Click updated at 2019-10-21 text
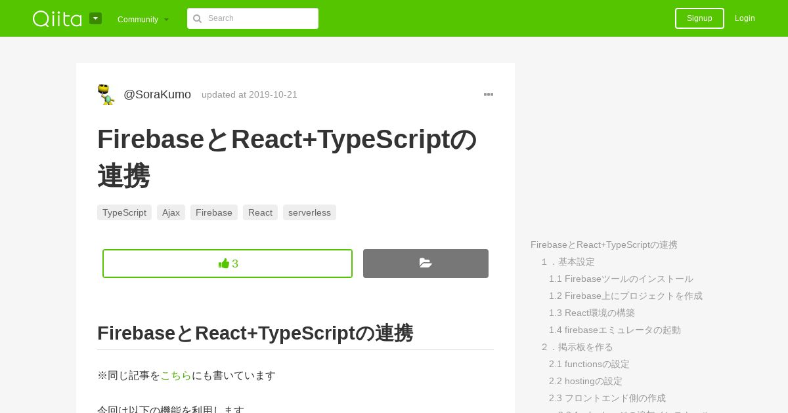This screenshot has width=788, height=413. tap(250, 94)
